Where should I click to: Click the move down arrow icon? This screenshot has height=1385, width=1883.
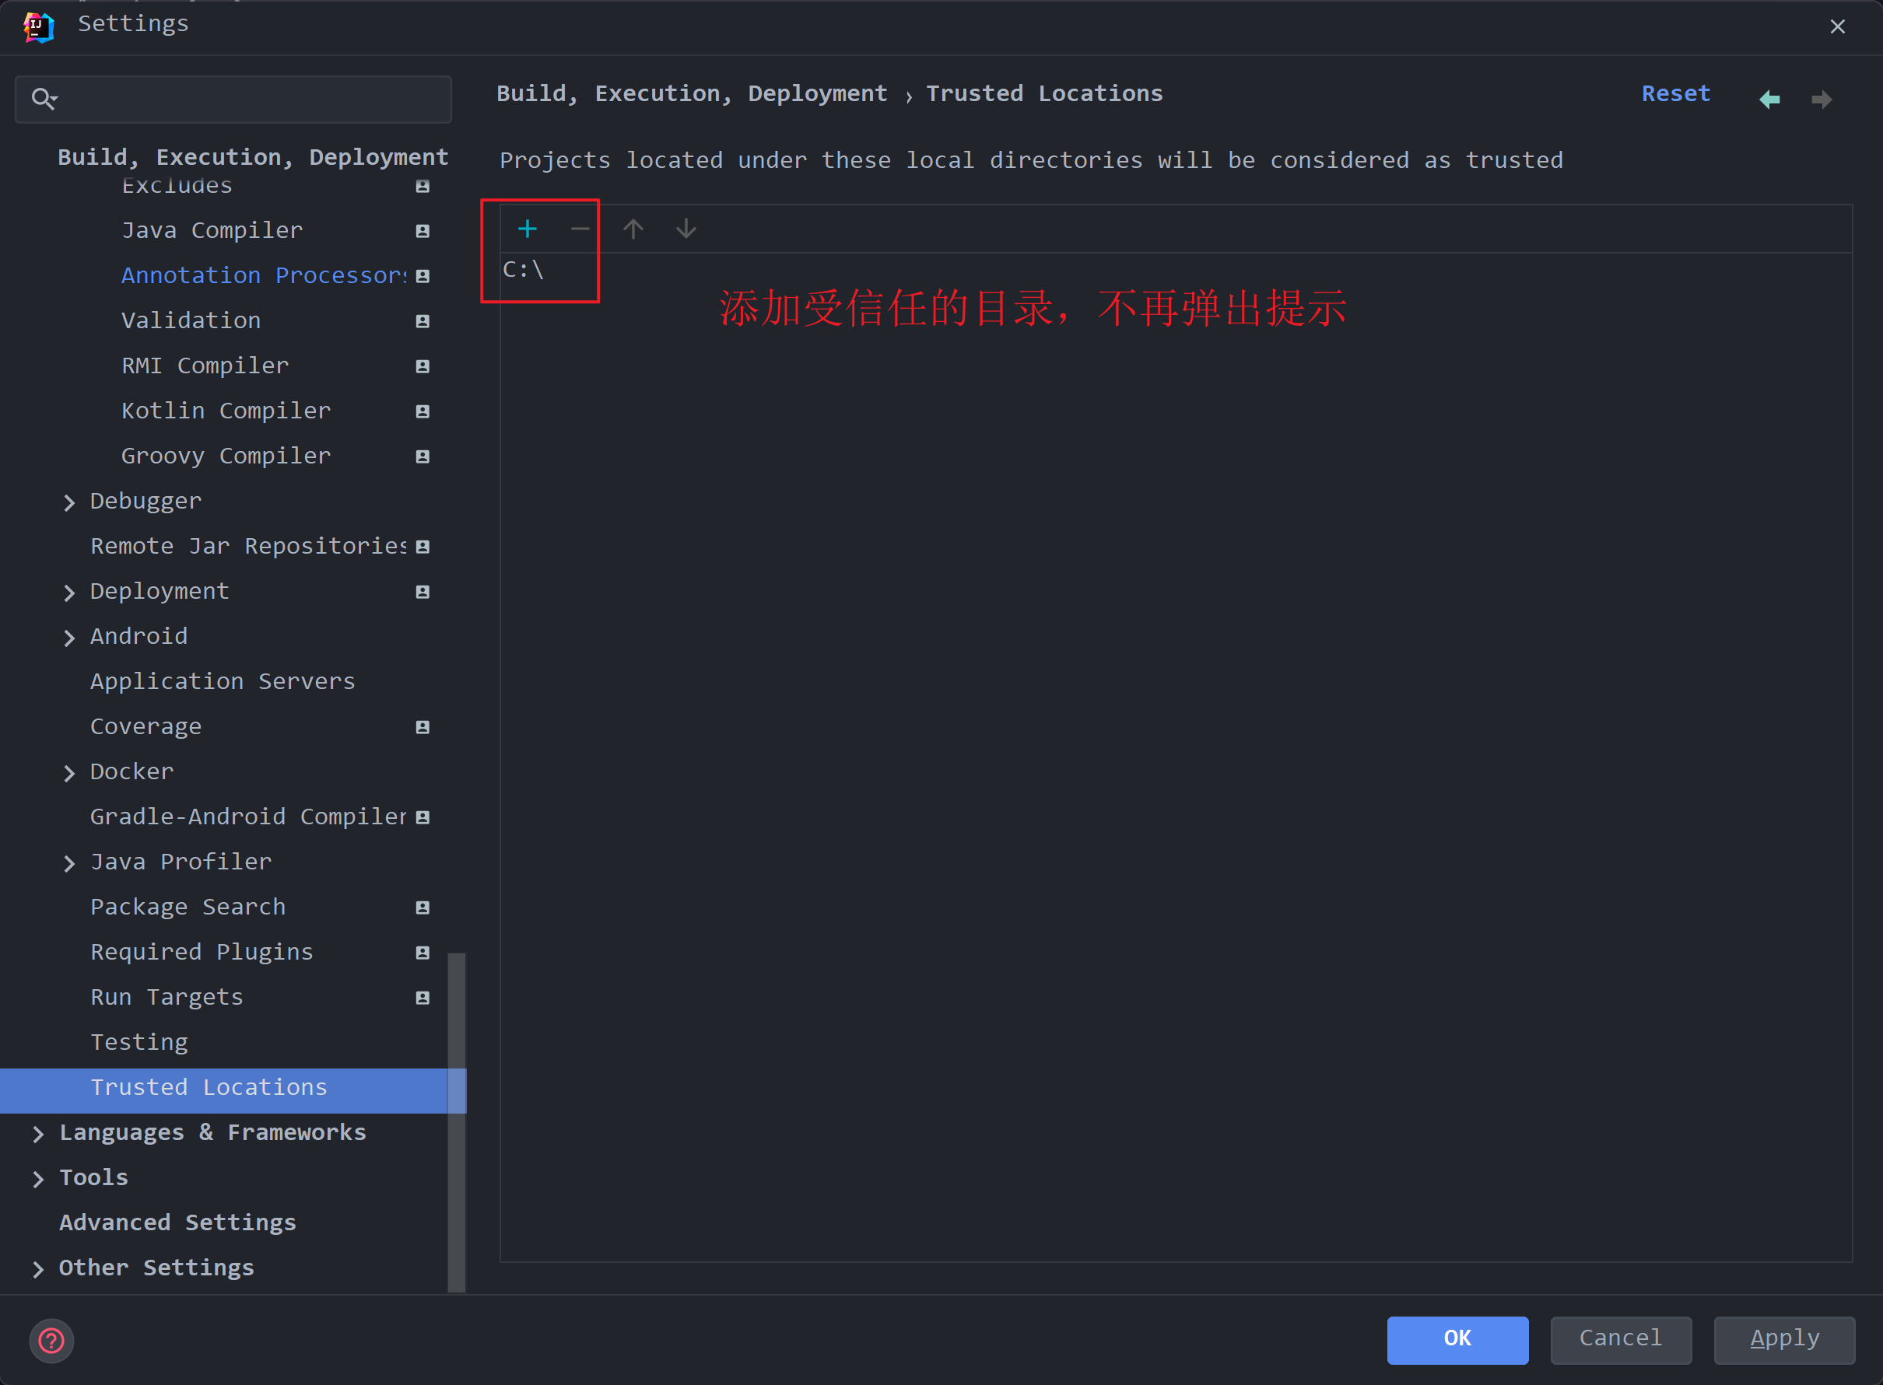(x=686, y=229)
